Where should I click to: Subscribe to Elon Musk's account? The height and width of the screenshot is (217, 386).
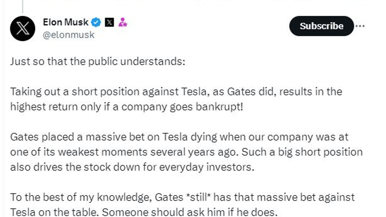tap(321, 26)
